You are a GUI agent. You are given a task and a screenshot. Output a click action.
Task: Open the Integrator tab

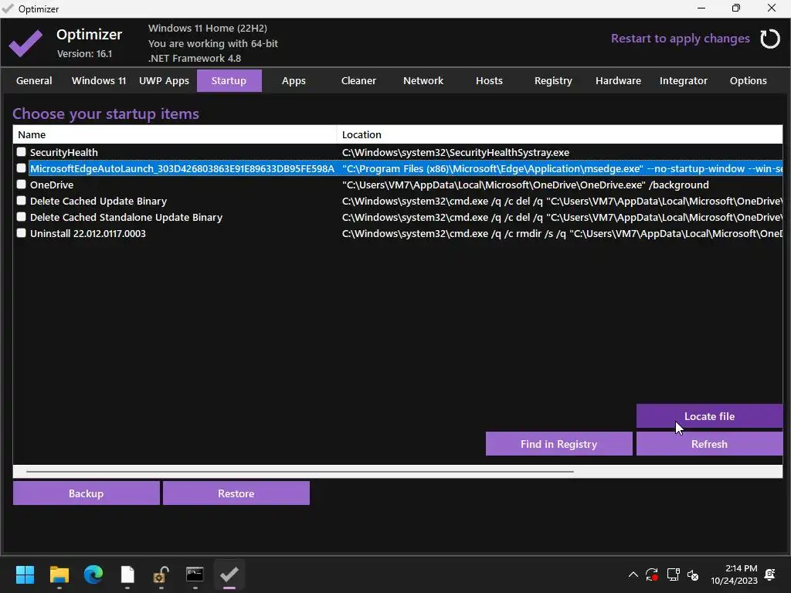[x=684, y=80]
